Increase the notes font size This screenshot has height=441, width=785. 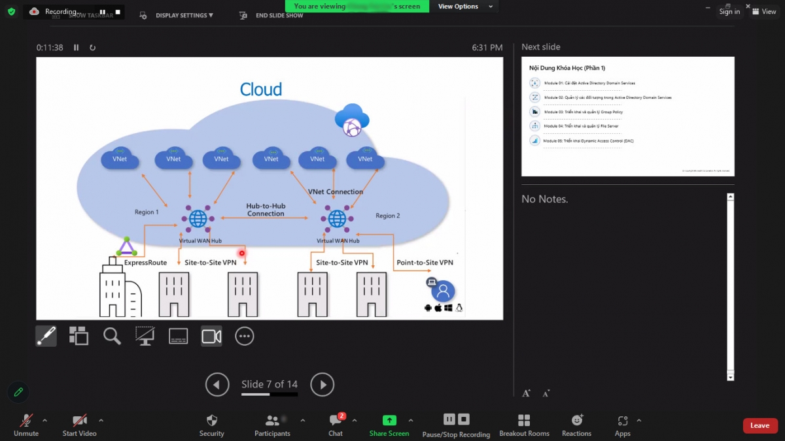coord(526,393)
